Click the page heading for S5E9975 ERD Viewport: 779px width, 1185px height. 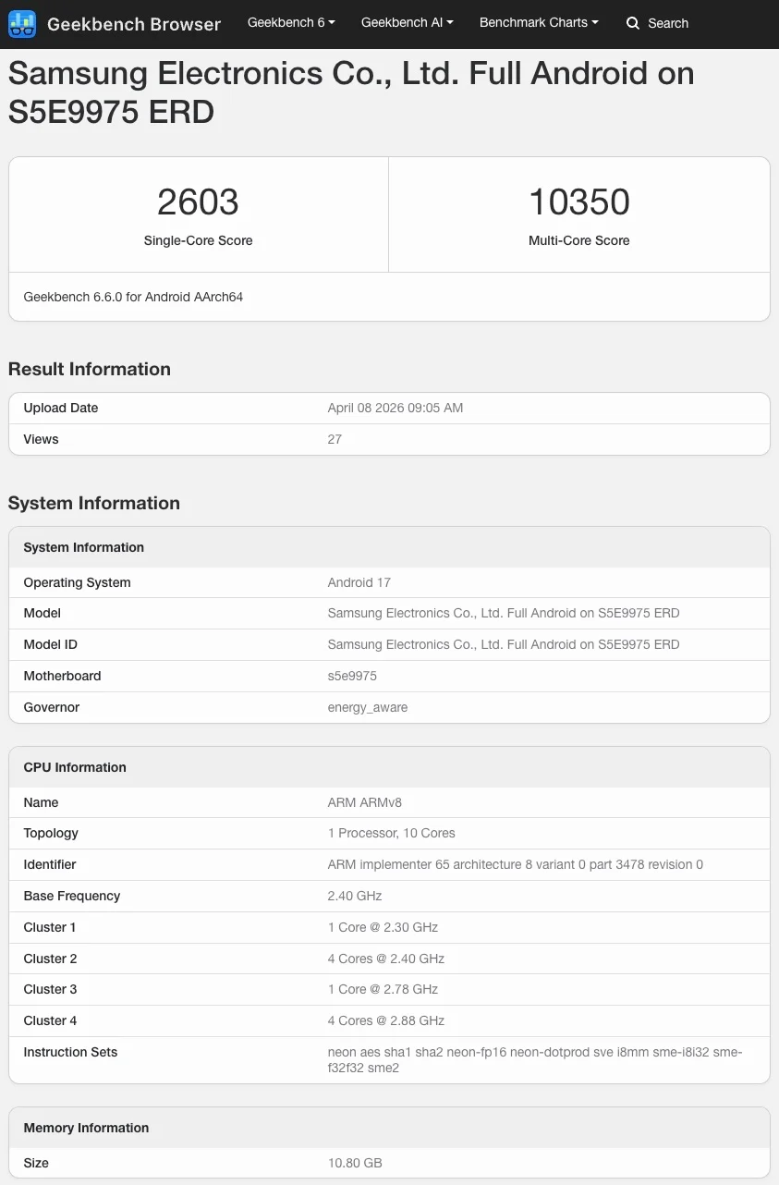(351, 92)
